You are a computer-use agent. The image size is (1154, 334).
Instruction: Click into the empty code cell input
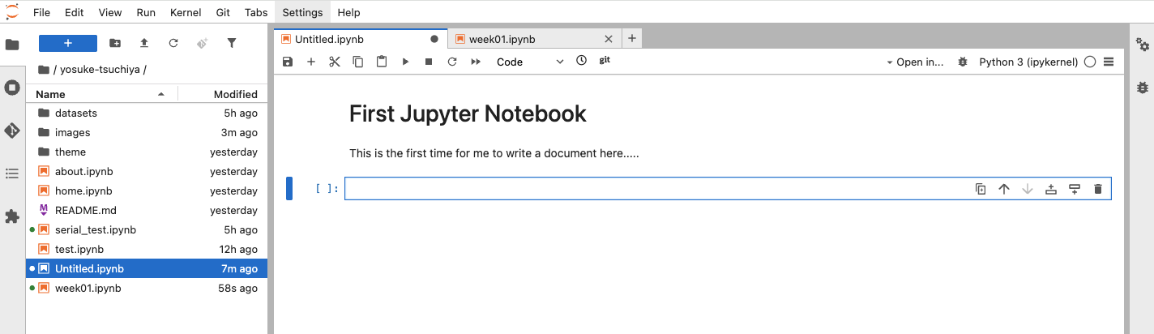[x=648, y=189]
